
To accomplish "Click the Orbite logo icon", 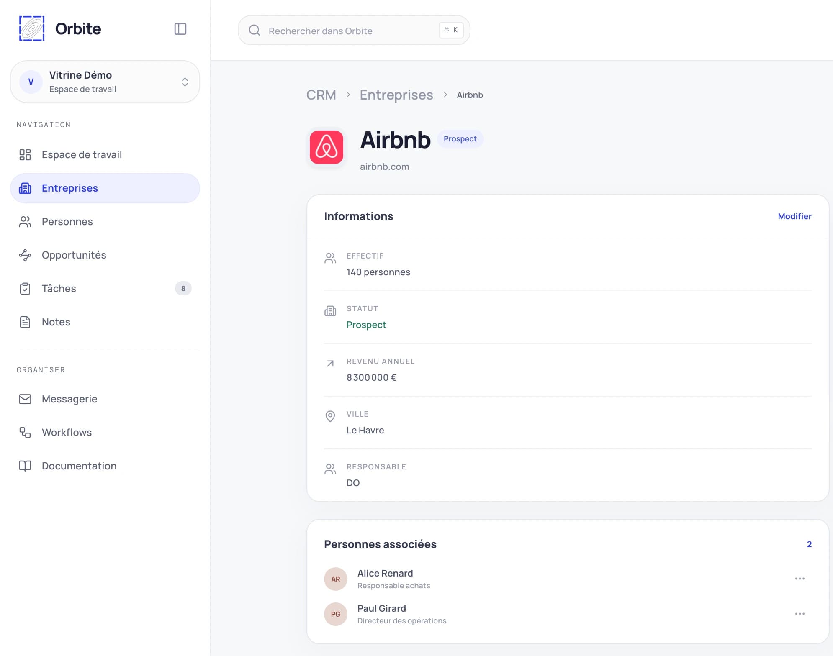I will click(x=32, y=28).
